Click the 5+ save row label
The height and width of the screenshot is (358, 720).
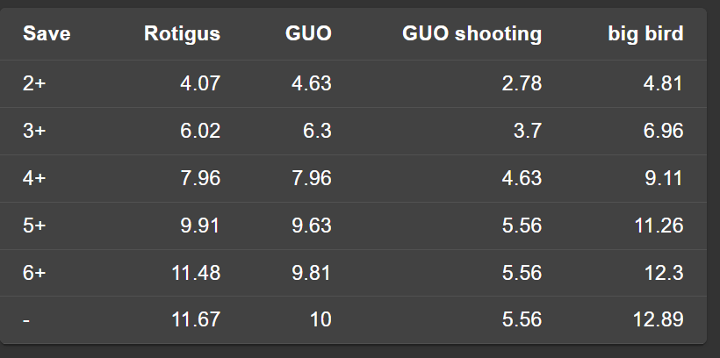tap(34, 226)
